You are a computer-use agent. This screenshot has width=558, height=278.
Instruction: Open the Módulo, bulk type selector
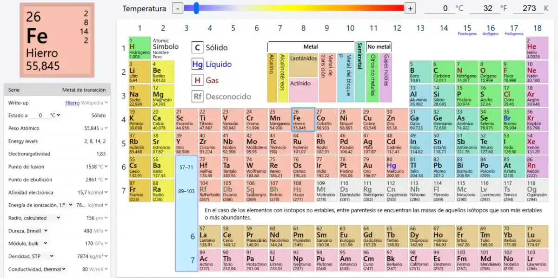coord(27,244)
